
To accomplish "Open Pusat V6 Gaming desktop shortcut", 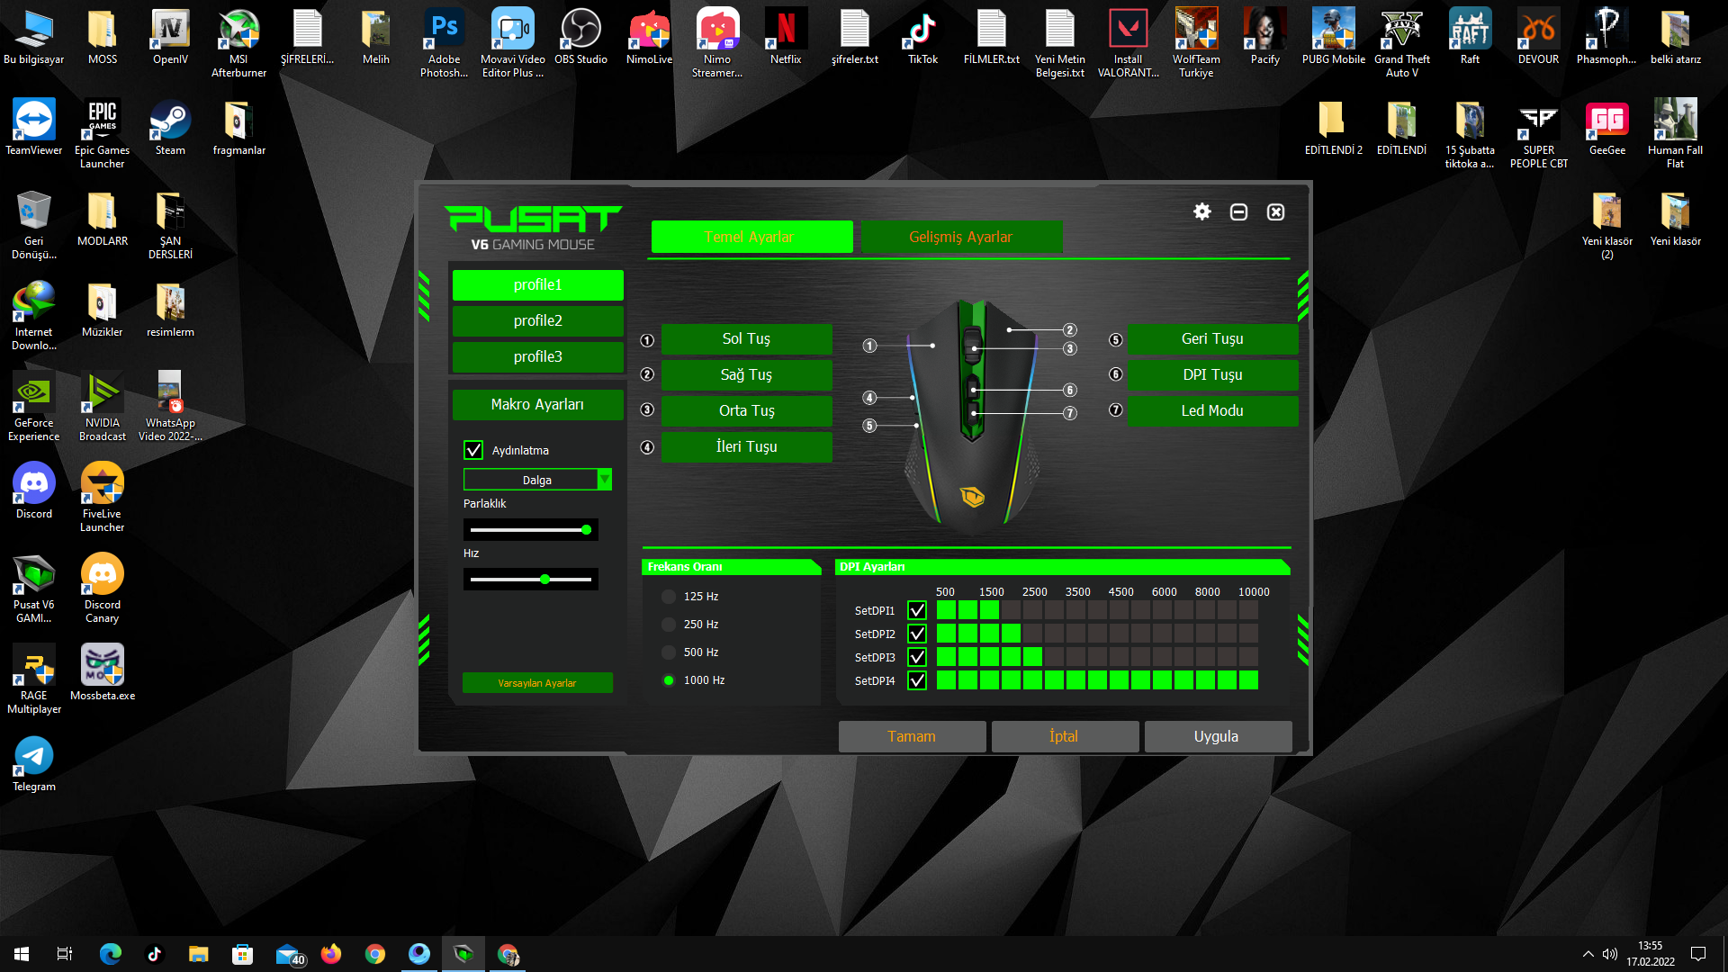I will (34, 589).
